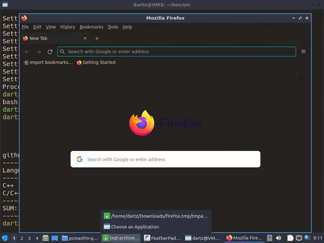Minimize the Firefox window
This screenshot has width=324, height=243.
[x=293, y=18]
